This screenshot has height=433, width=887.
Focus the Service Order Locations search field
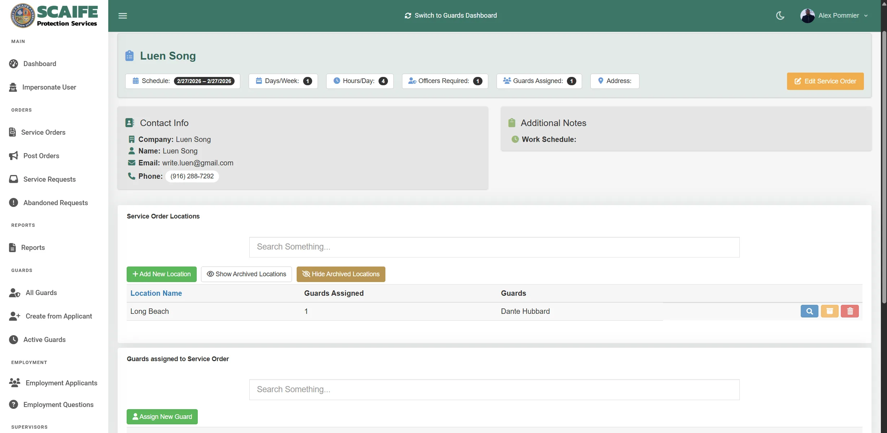(494, 247)
